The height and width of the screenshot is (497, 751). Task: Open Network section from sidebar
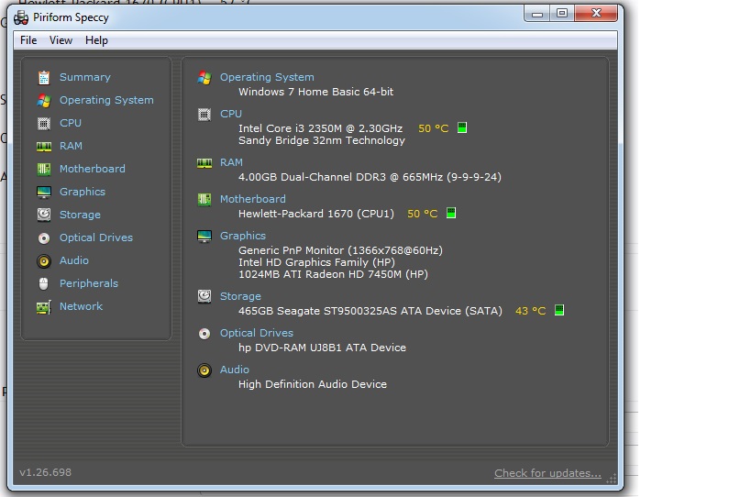point(81,306)
